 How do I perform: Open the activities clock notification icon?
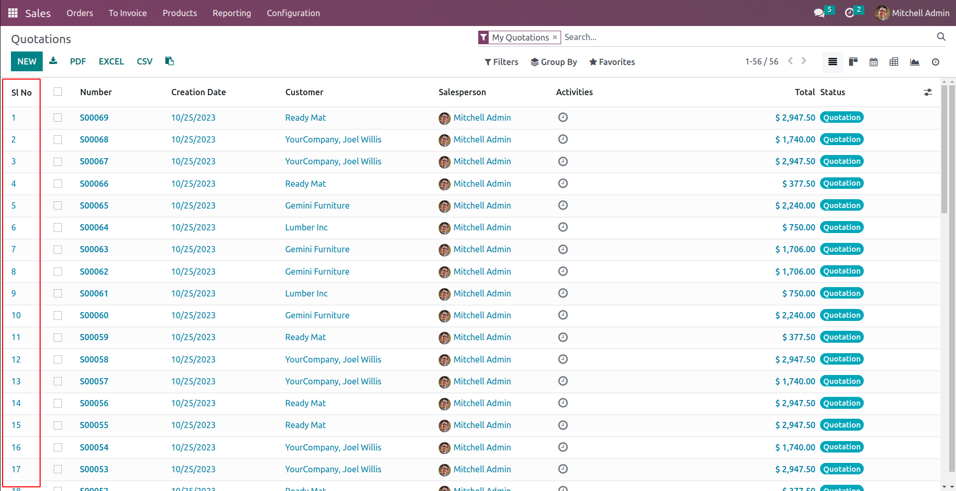[x=849, y=13]
